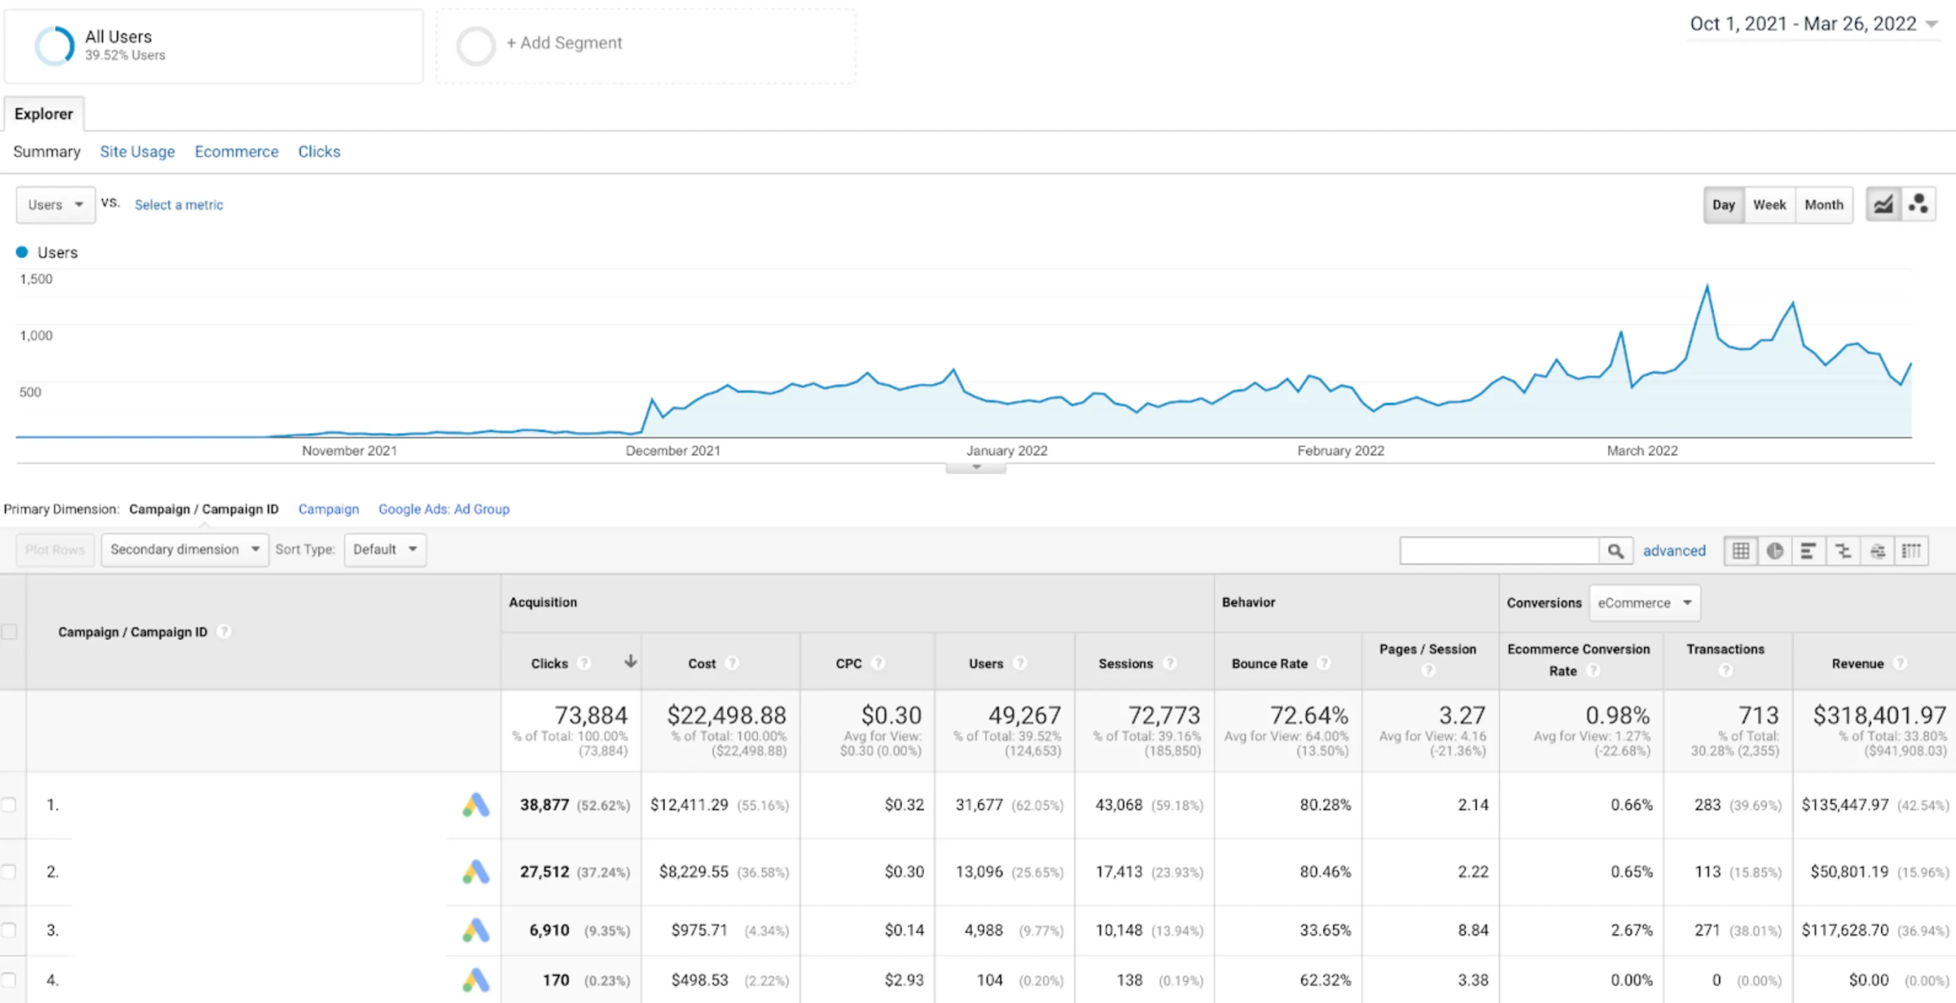The height and width of the screenshot is (1003, 1956).
Task: Collapse the chart using the bottom handle
Action: (976, 468)
